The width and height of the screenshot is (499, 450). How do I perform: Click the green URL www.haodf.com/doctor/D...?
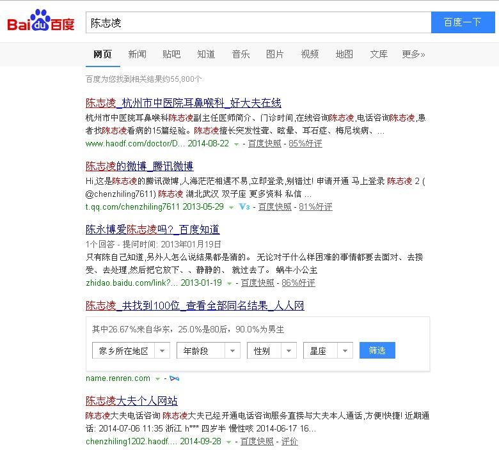pyautogui.click(x=135, y=144)
